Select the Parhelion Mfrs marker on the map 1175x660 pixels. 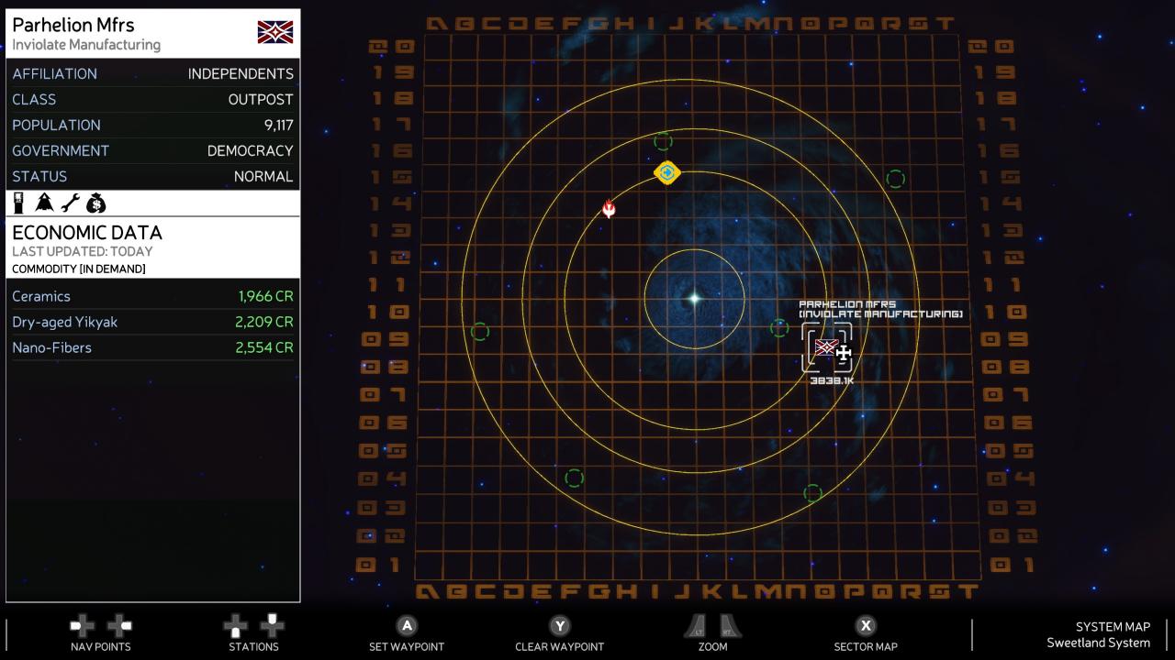coord(826,348)
